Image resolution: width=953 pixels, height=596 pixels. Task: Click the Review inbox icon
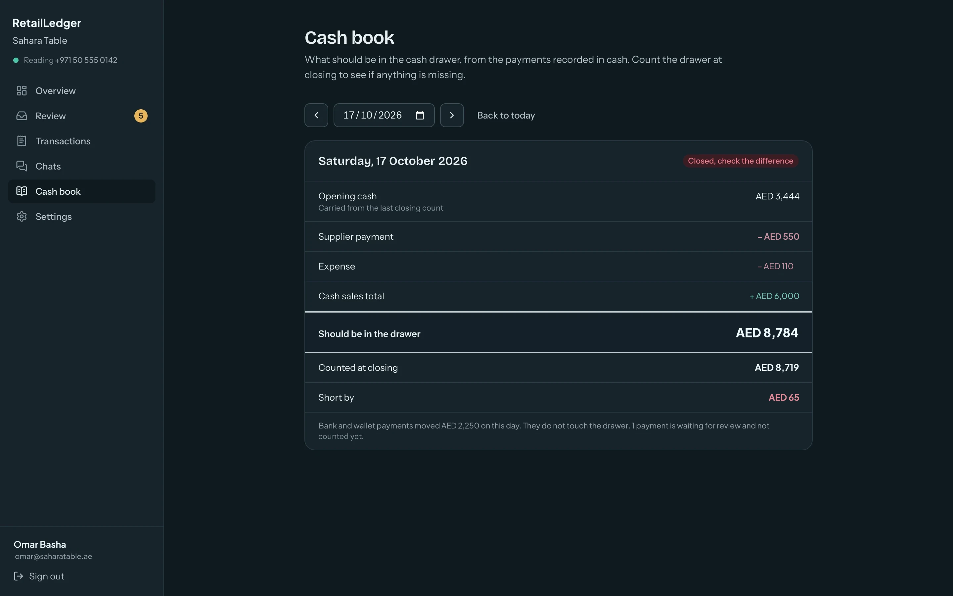click(x=22, y=116)
